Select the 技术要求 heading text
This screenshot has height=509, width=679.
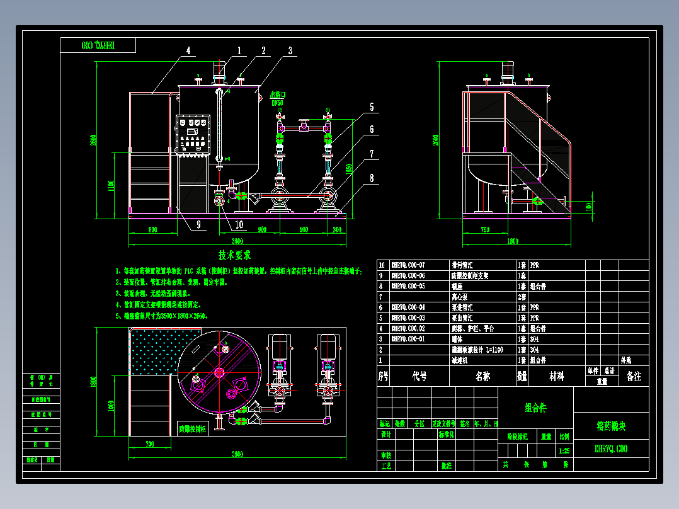tap(235, 255)
